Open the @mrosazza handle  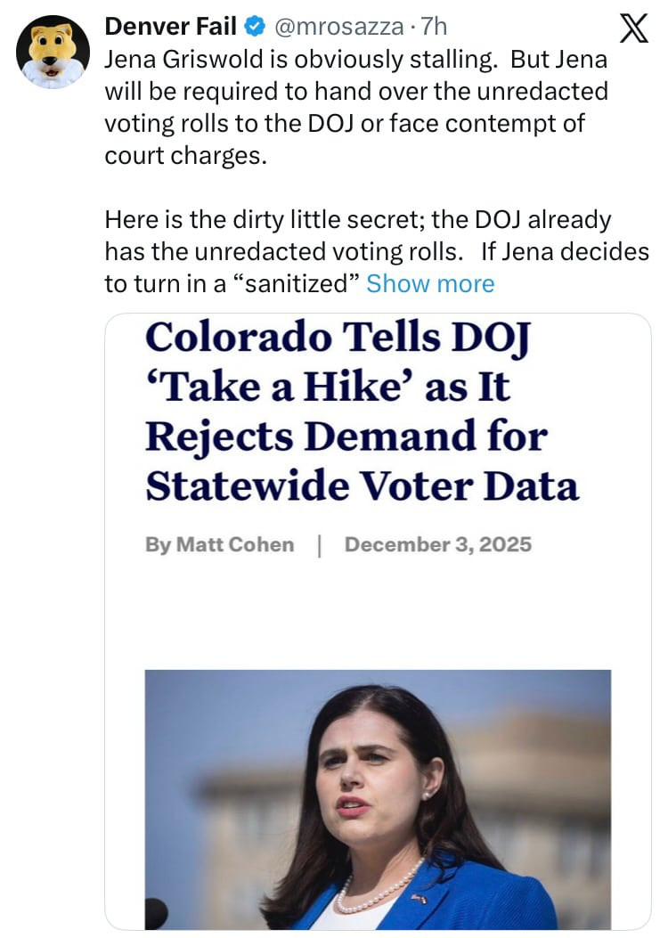point(338,28)
